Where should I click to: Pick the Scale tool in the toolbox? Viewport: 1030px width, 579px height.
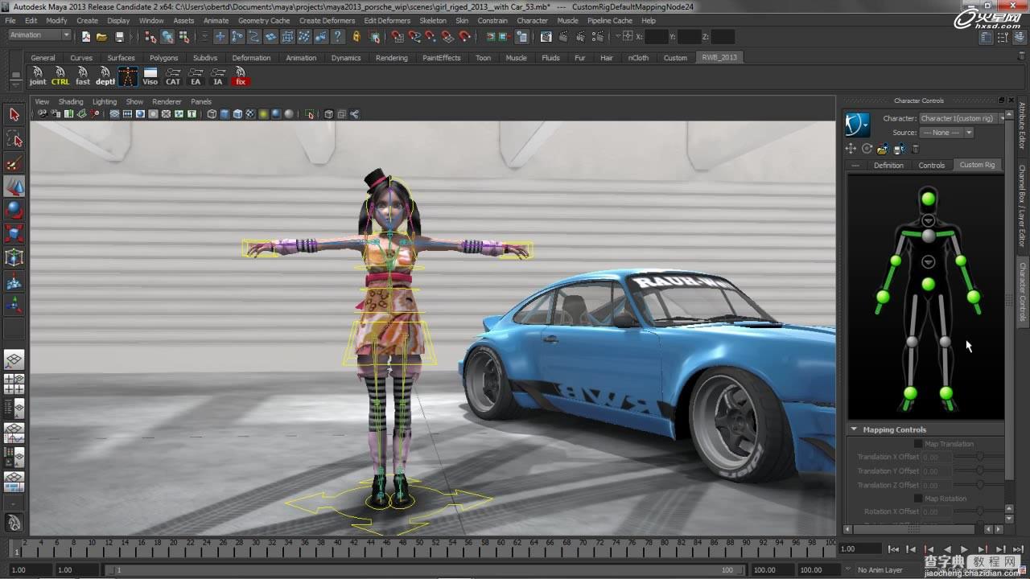click(x=14, y=233)
